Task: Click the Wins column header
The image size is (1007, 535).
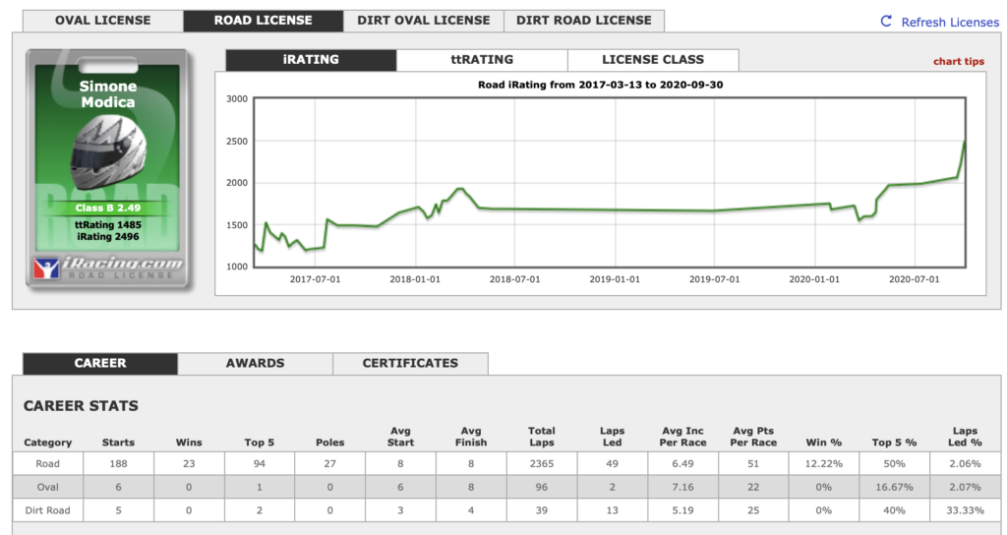Action: [189, 443]
